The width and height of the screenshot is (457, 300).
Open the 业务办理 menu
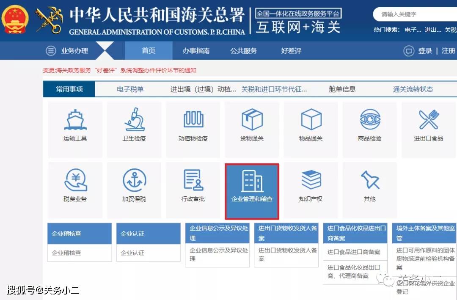pyautogui.click(x=74, y=51)
